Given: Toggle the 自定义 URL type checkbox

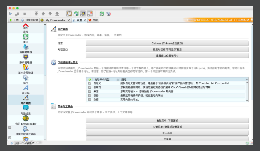Looking at the screenshot, I should point(90,83).
